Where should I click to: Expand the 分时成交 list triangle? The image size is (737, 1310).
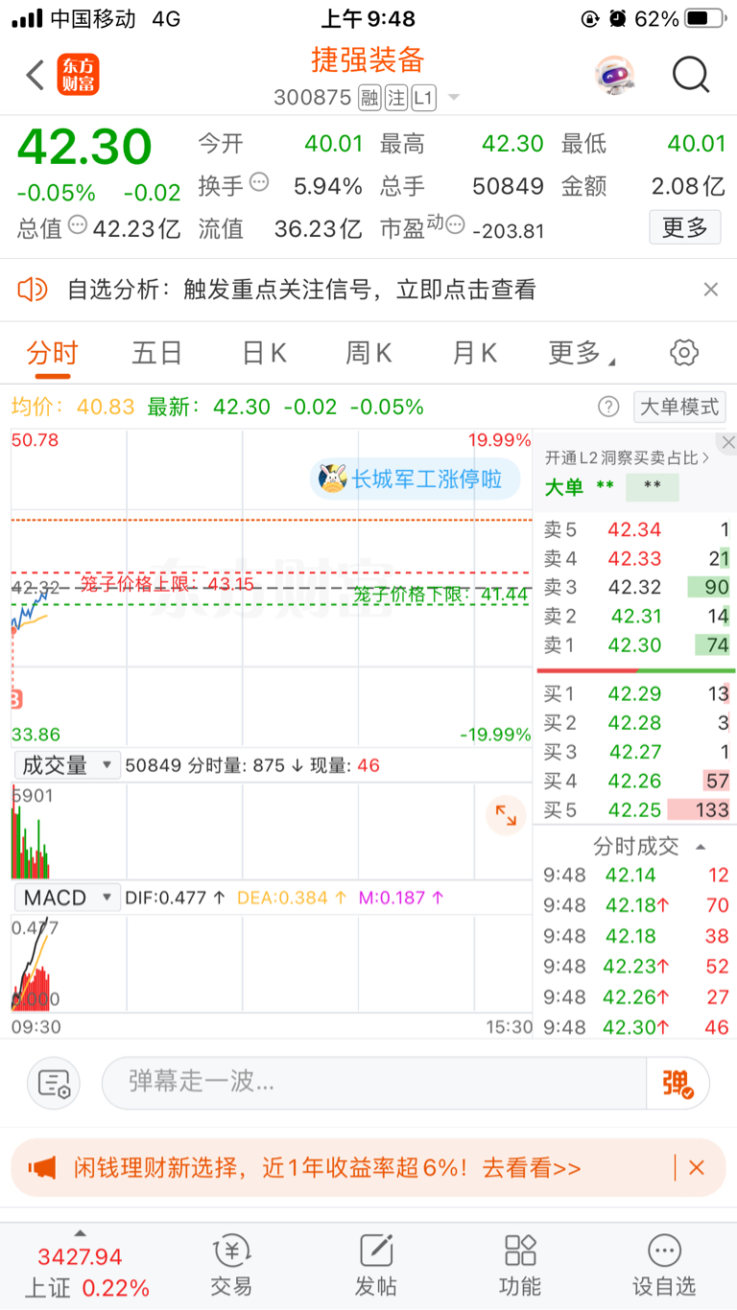701,847
